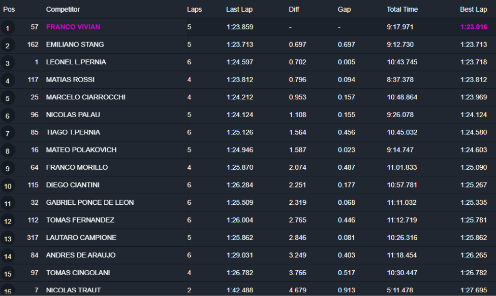496x296 pixels.
Task: Select the position 15 circle badge
Action: (x=7, y=274)
